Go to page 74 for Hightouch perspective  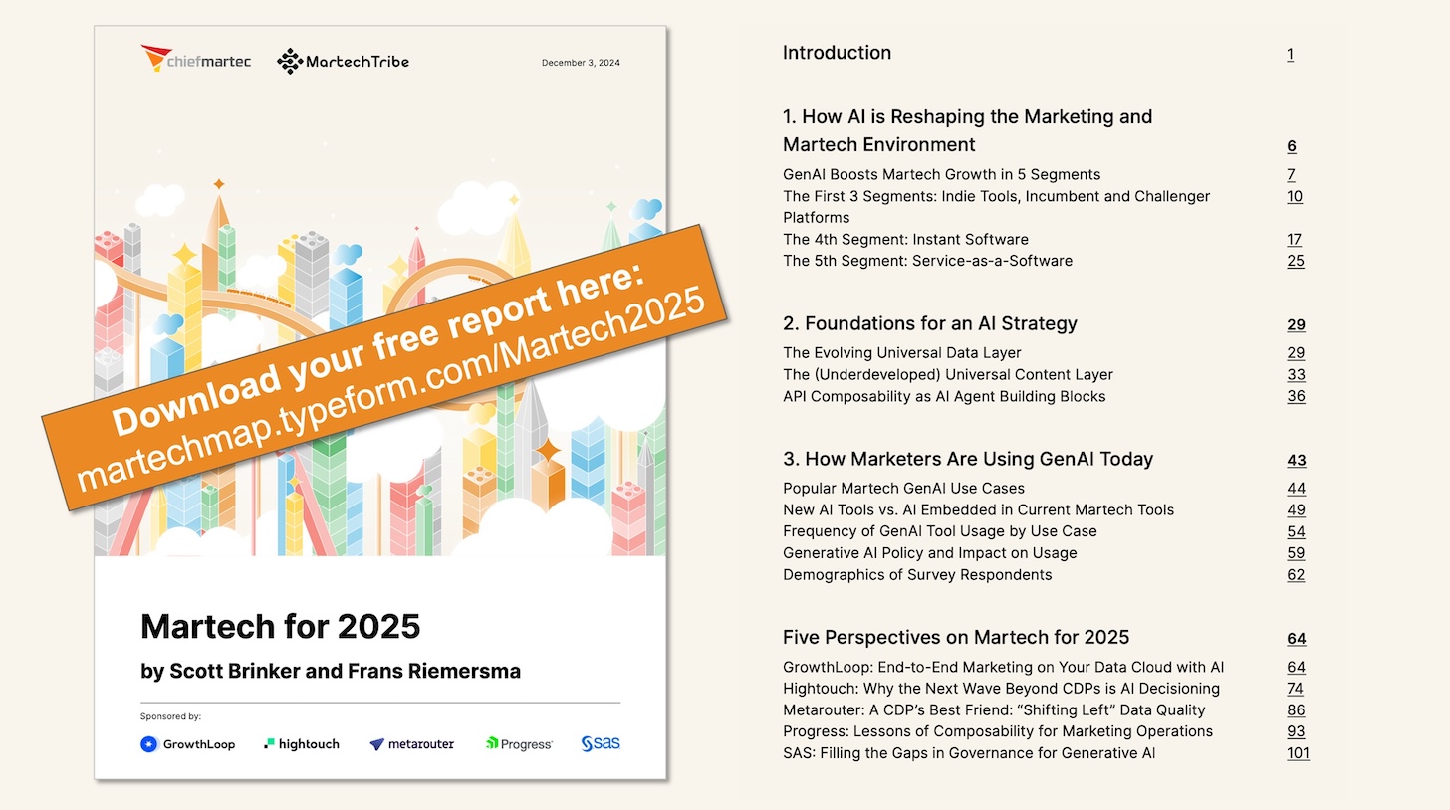[1295, 689]
